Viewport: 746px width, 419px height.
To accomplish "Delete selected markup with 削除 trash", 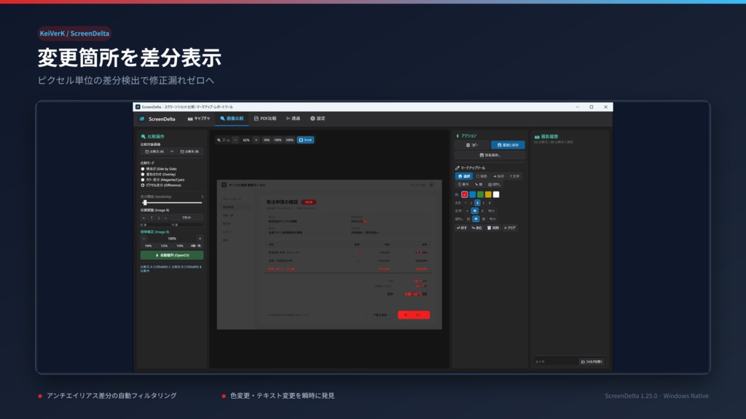I will point(493,228).
